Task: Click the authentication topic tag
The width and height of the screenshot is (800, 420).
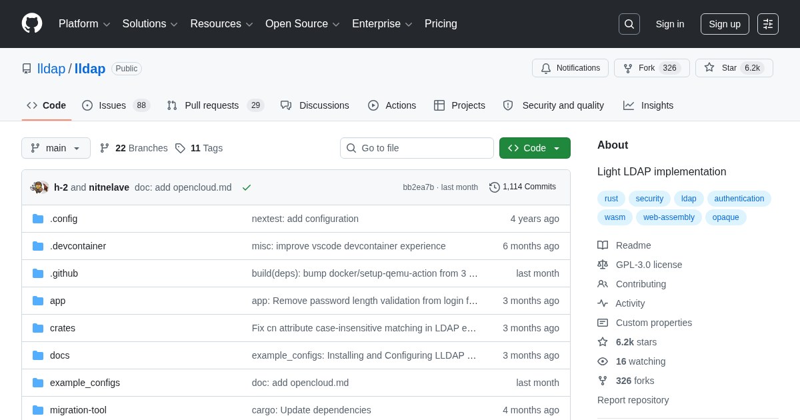Action: [739, 199]
